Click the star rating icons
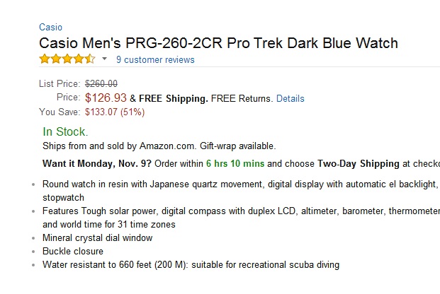The image size is (440, 294). (x=67, y=59)
